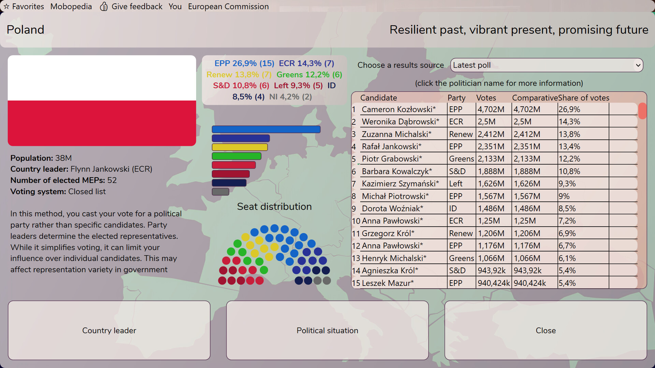655x368 pixels.
Task: Click the Give feedback thumbs-up icon
Action: coord(104,6)
